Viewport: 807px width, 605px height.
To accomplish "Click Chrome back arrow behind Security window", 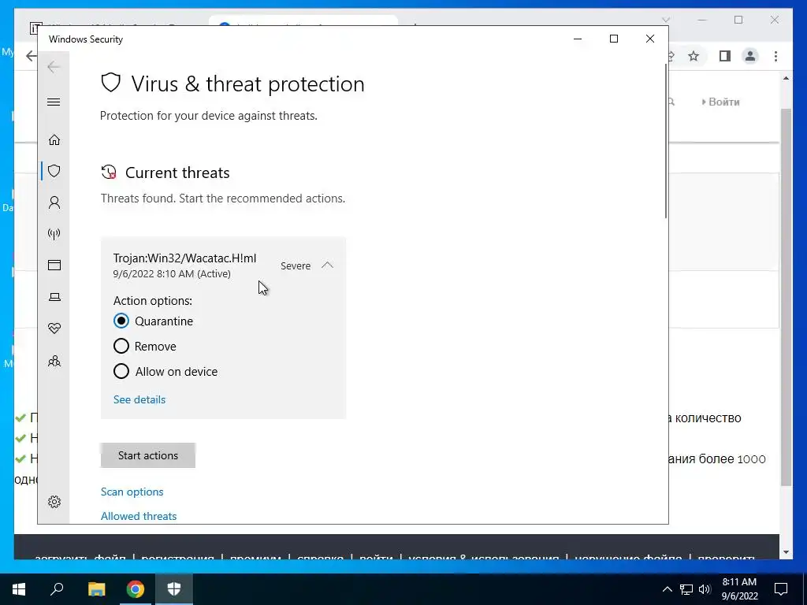I will (31, 56).
